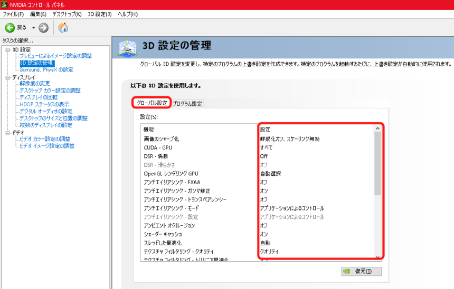The width and height of the screenshot is (454, 289).
Task: Click the 機能 column header
Action: (x=149, y=129)
